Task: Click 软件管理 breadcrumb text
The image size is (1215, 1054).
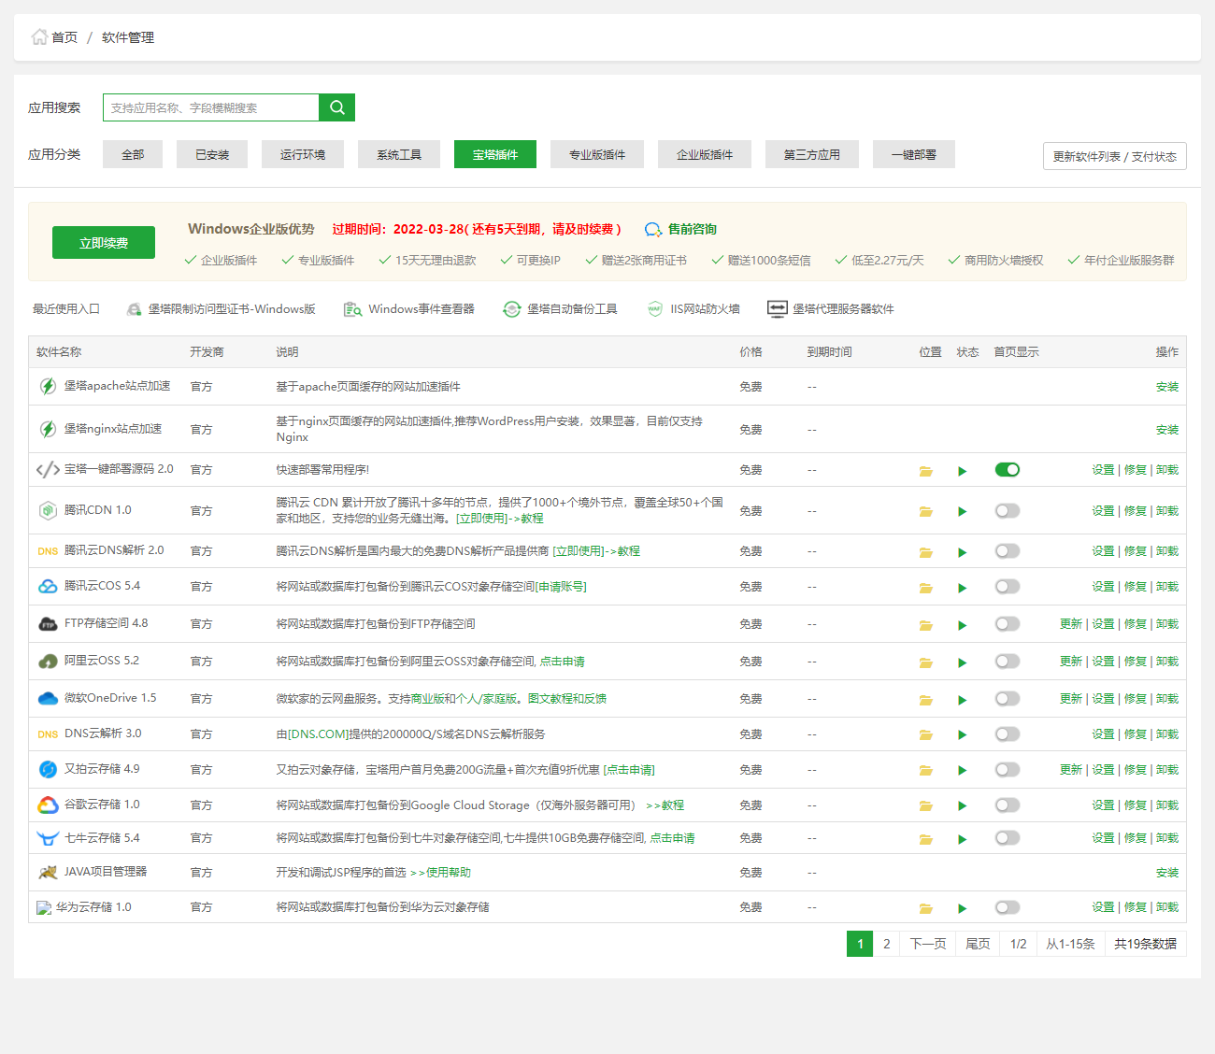Action: coord(128,37)
